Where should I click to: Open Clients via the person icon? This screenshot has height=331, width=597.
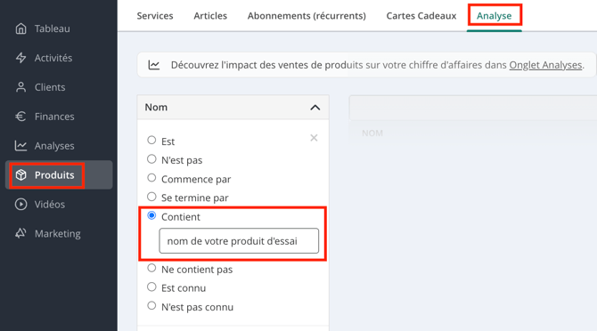click(21, 87)
